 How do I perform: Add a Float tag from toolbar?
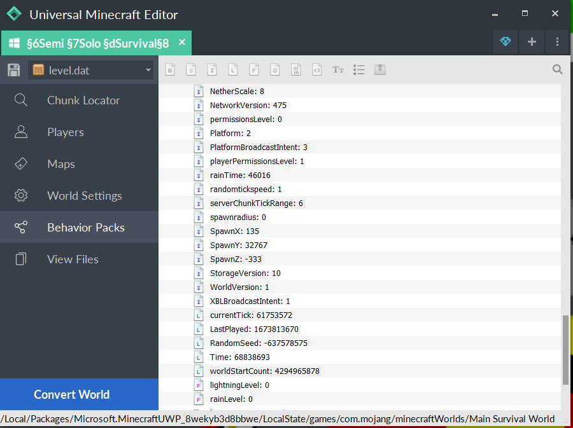254,70
